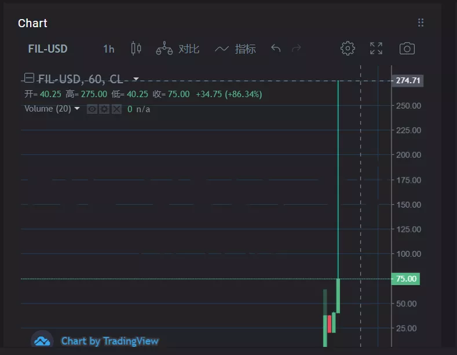The image size is (457, 355).
Task: Open the indicators wave icon
Action: click(222, 49)
